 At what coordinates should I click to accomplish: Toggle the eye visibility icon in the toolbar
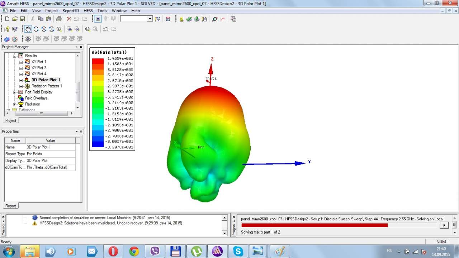tap(28, 39)
